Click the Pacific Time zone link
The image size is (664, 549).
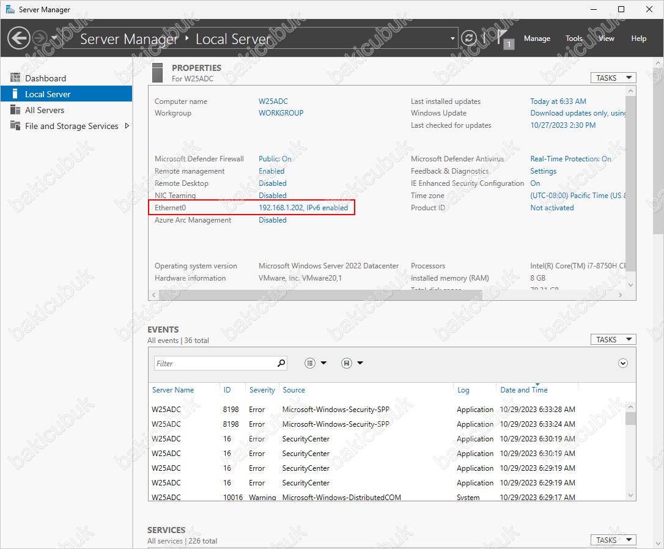pos(578,196)
